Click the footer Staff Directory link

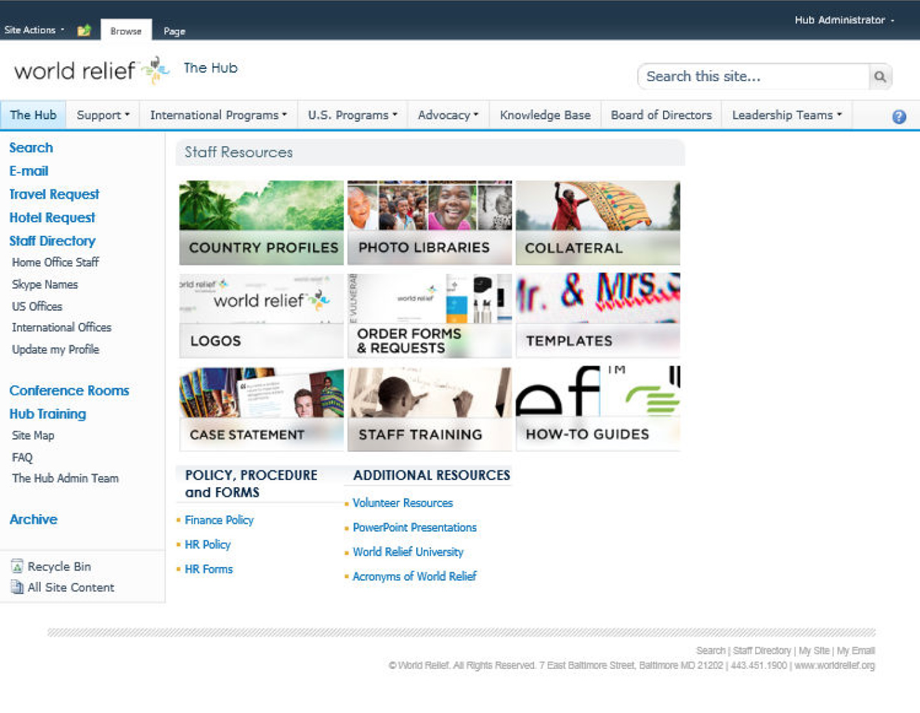click(762, 651)
